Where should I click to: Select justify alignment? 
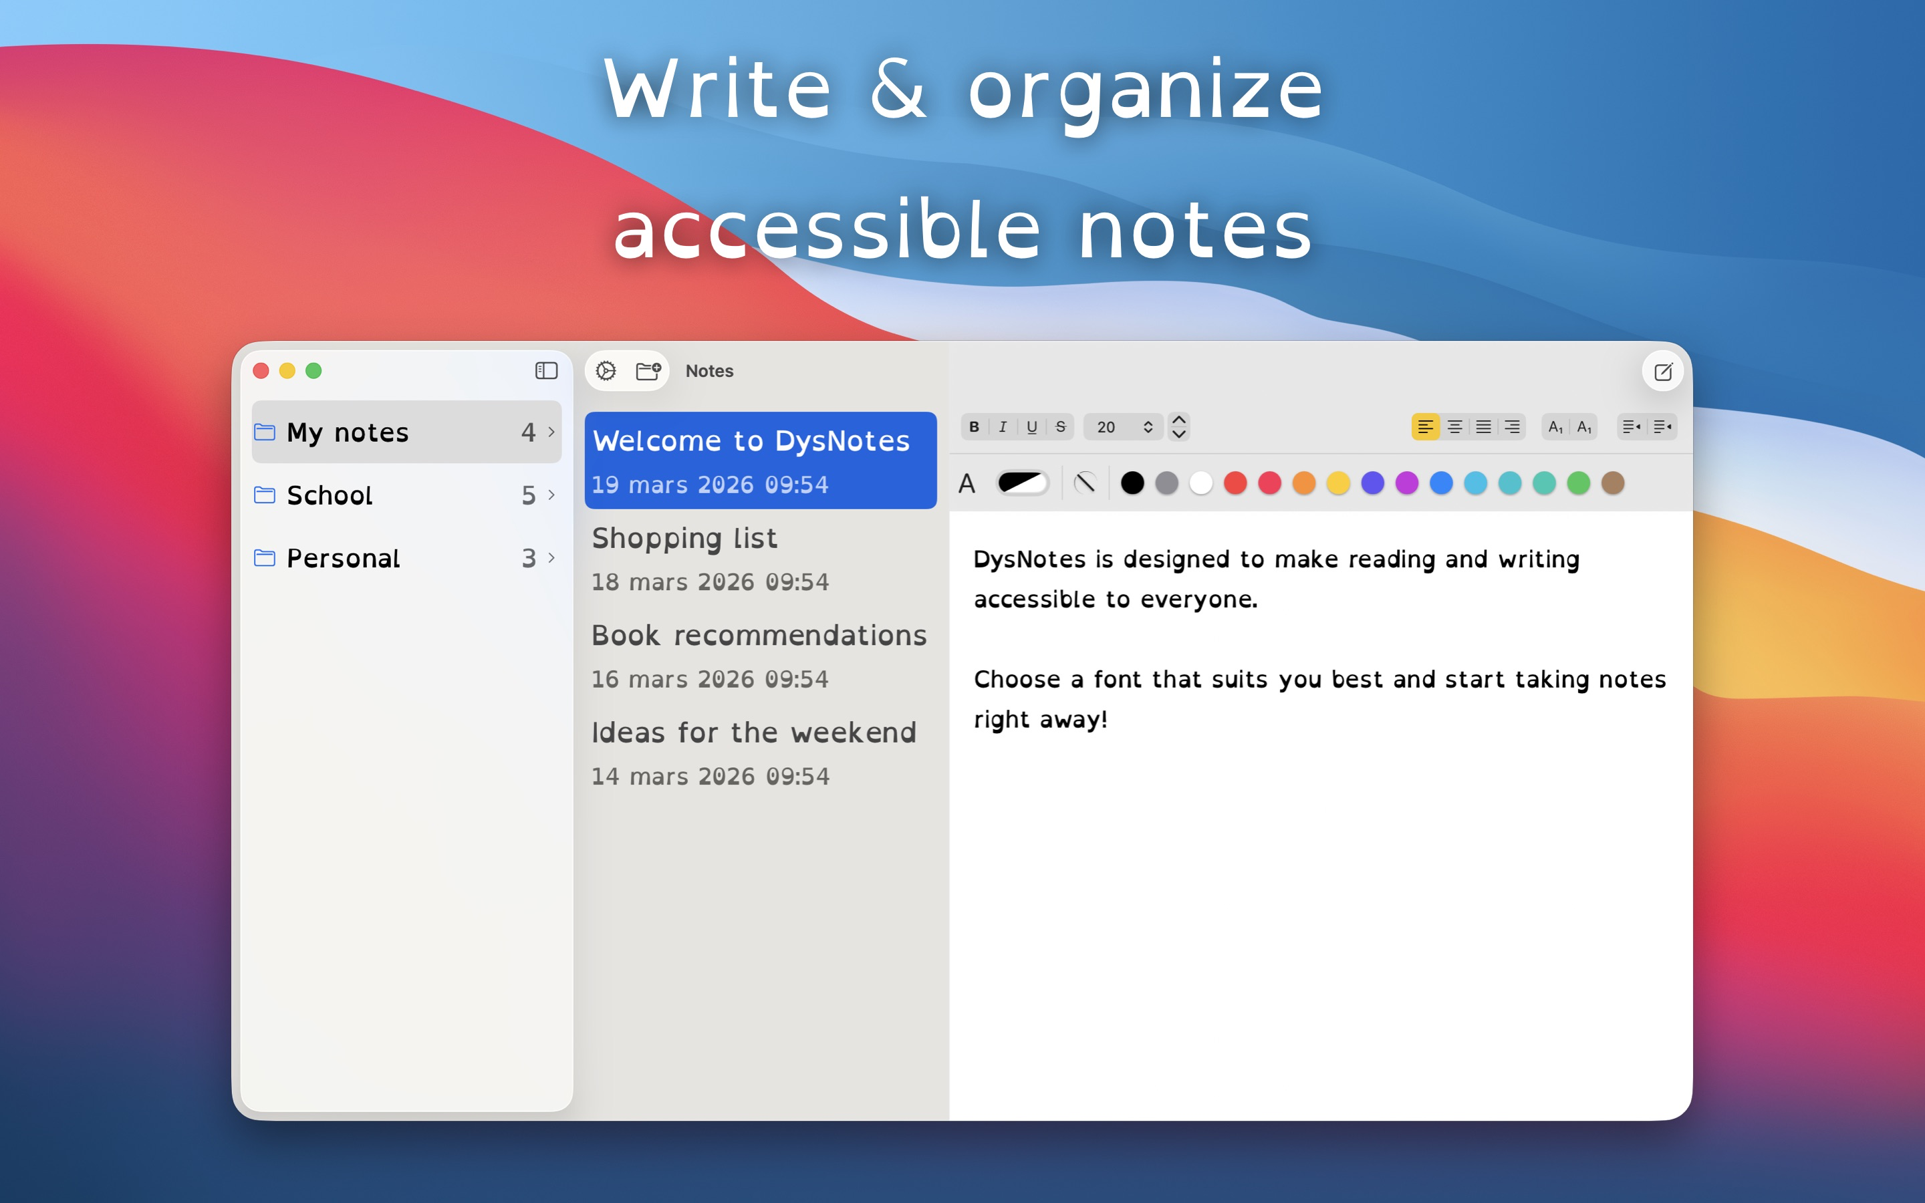[1484, 427]
